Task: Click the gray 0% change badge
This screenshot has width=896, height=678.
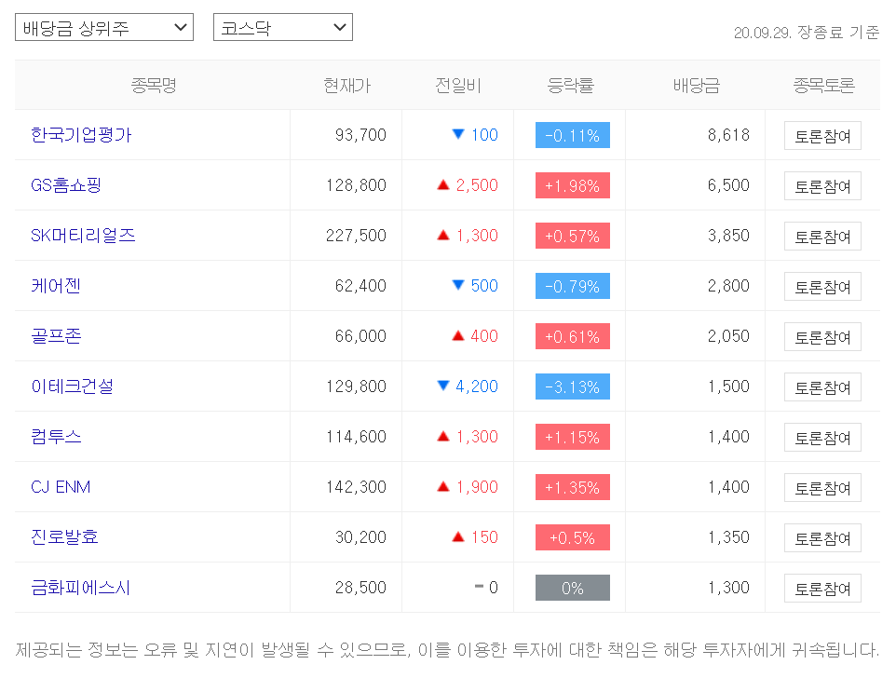Action: pos(573,588)
